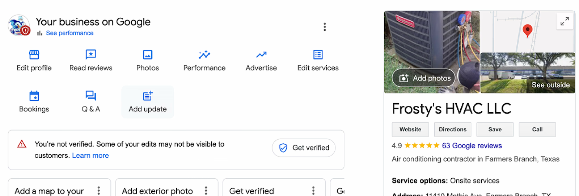Open Q & A chat icon
579x196 pixels.
91,96
